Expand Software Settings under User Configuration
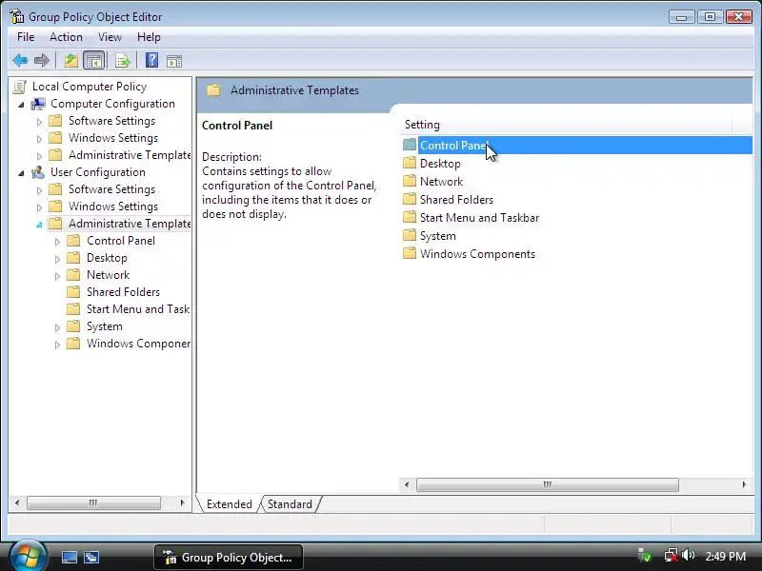 39,189
